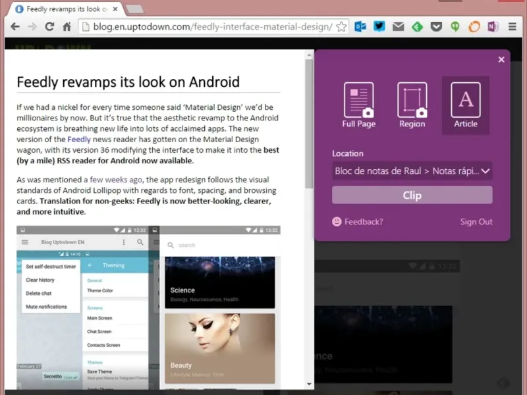Click the page icon in the address bar
Screen dimensions: 527x395
click(86, 26)
